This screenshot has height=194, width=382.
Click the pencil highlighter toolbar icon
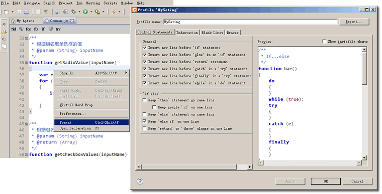114,12
